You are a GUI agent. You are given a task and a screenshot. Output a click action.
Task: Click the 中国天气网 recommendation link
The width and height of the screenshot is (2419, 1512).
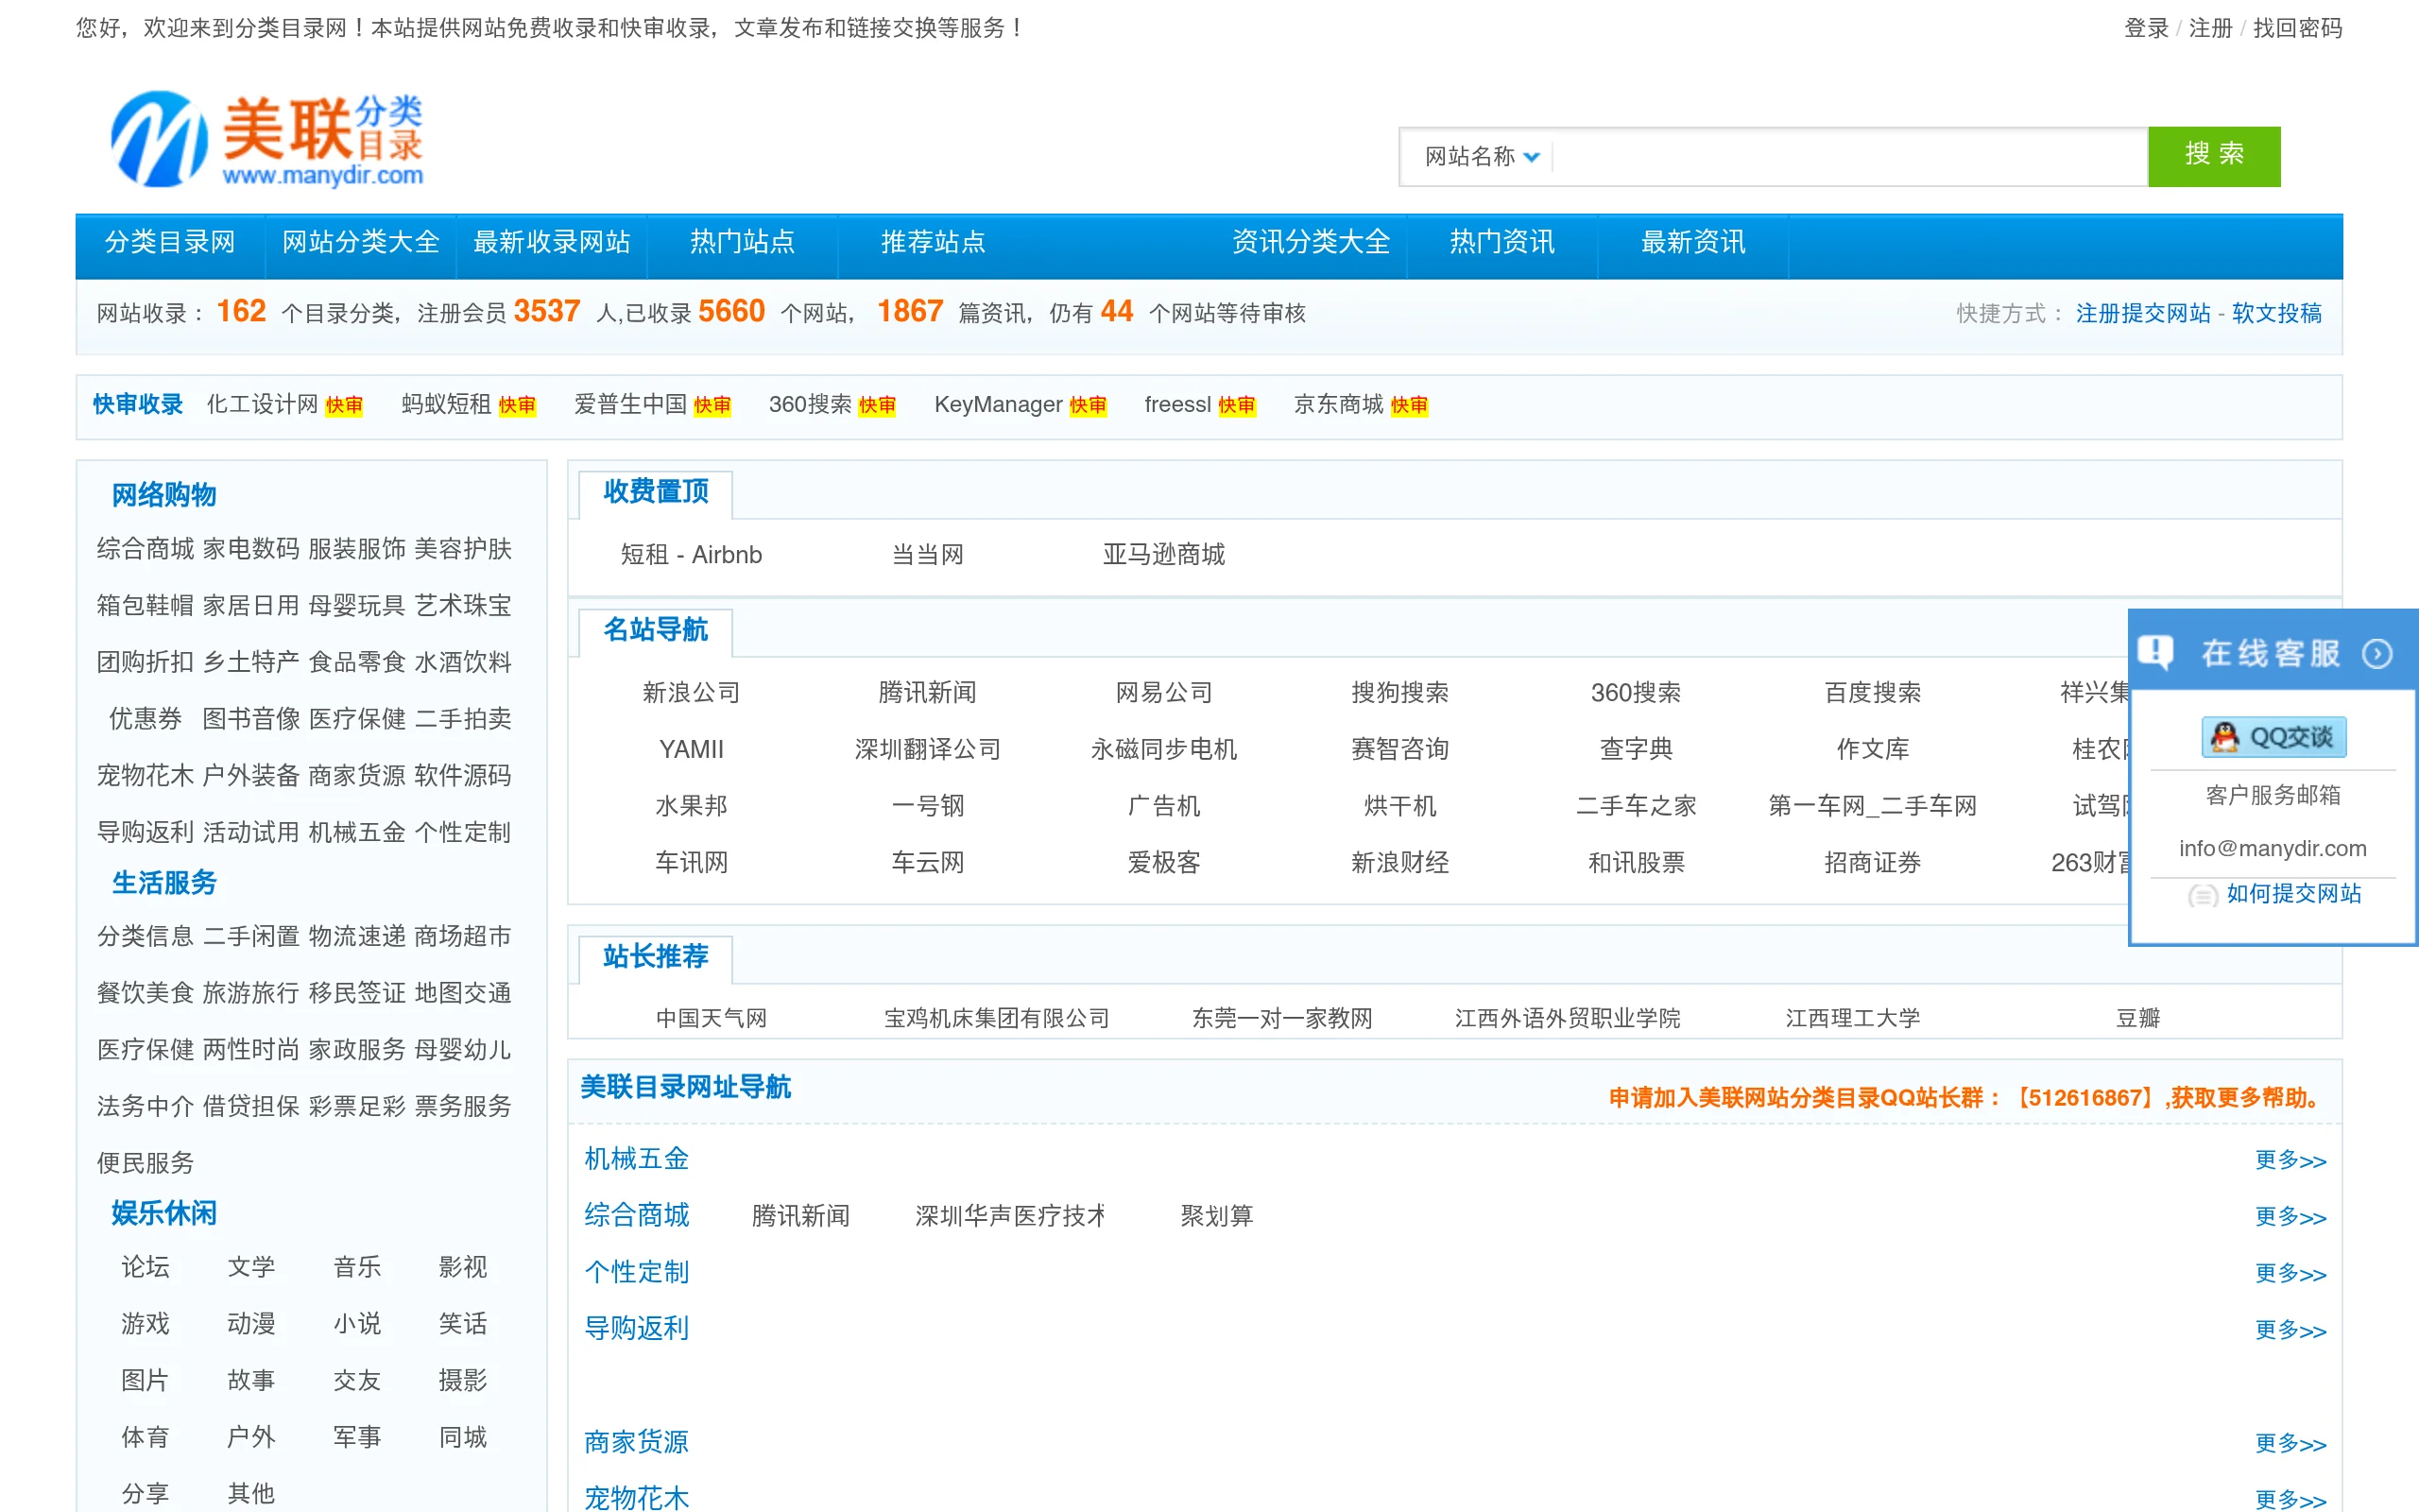point(712,1018)
